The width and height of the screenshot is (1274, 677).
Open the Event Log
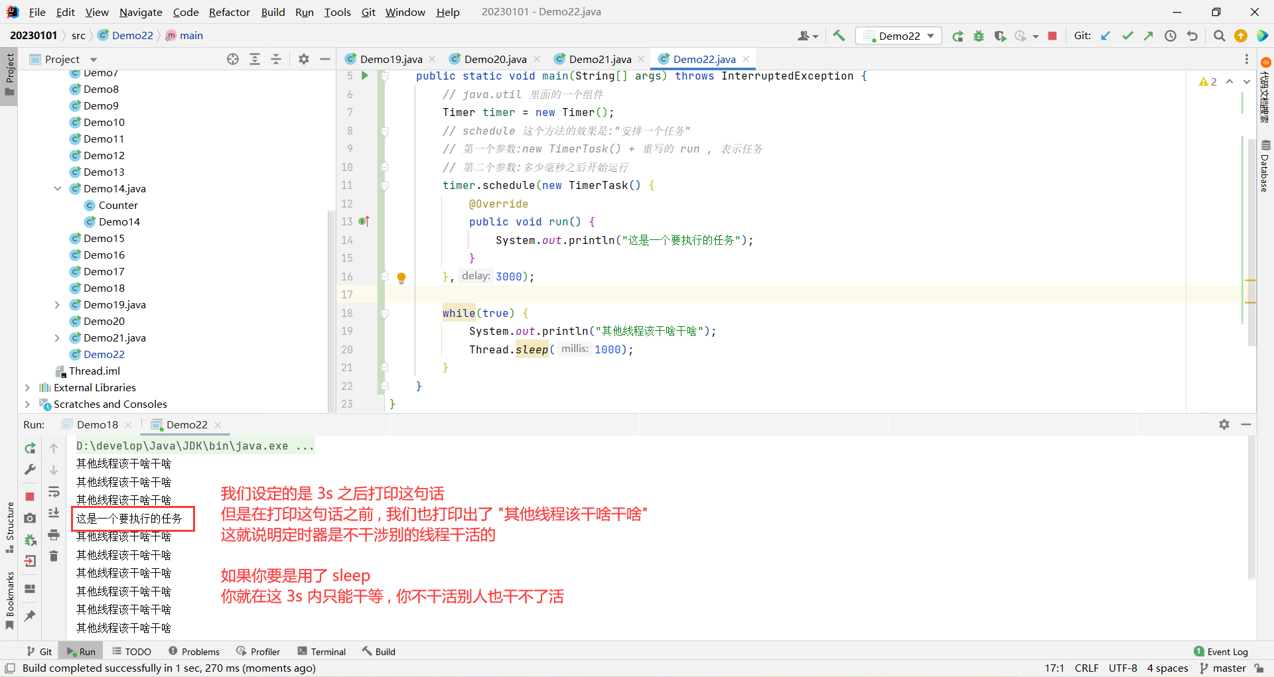(x=1220, y=652)
